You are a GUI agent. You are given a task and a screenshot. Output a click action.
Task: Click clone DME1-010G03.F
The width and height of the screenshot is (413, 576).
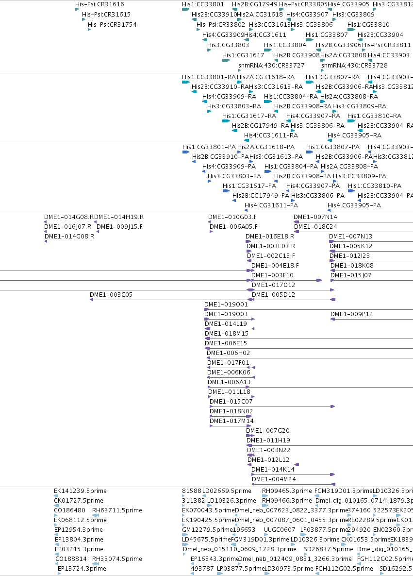tap(232, 217)
